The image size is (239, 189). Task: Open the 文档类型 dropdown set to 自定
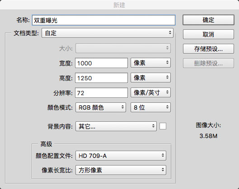[x=108, y=33]
